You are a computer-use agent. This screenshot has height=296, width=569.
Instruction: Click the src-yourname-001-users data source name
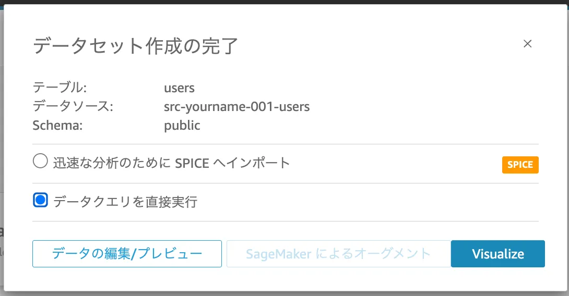pyautogui.click(x=236, y=107)
